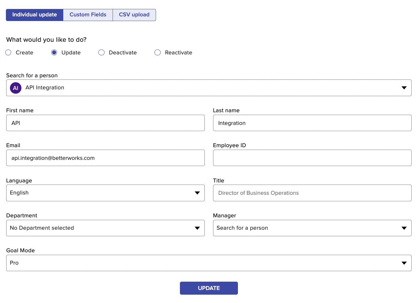Click the UPDATE button
Image resolution: width=420 pixels, height=303 pixels.
click(x=209, y=288)
